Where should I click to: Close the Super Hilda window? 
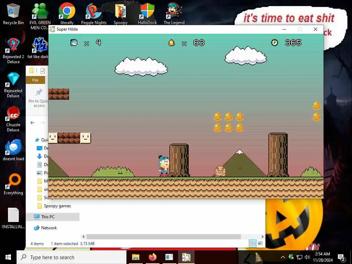point(316,29)
